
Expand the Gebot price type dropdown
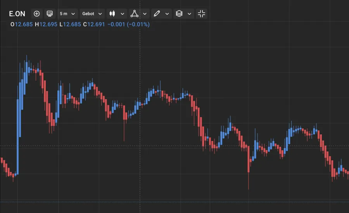92,14
